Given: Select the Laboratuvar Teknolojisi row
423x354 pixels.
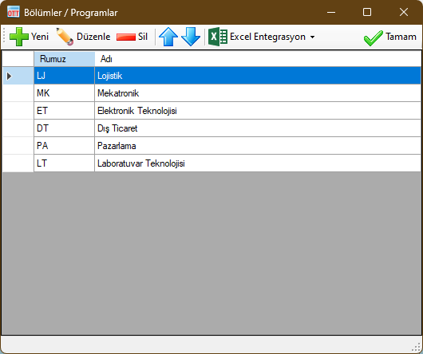Looking at the screenshot, I should (x=211, y=163).
